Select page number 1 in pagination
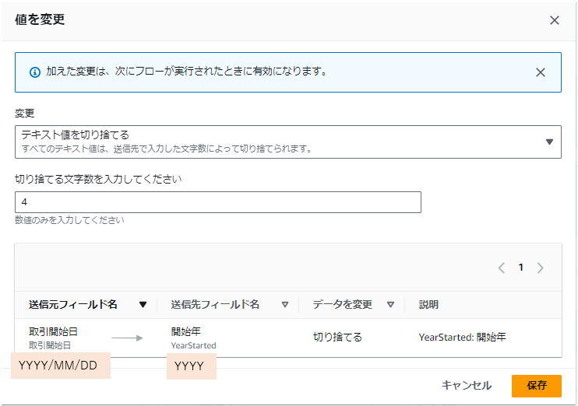 [521, 268]
